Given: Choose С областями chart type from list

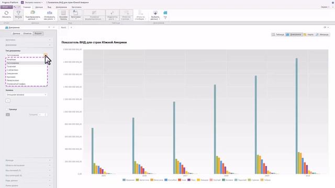Looking at the screenshot, I should click(x=26, y=70).
